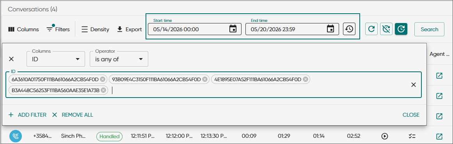Click the Conversations (4) heading
The height and width of the screenshot is (144, 453).
(x=33, y=9)
